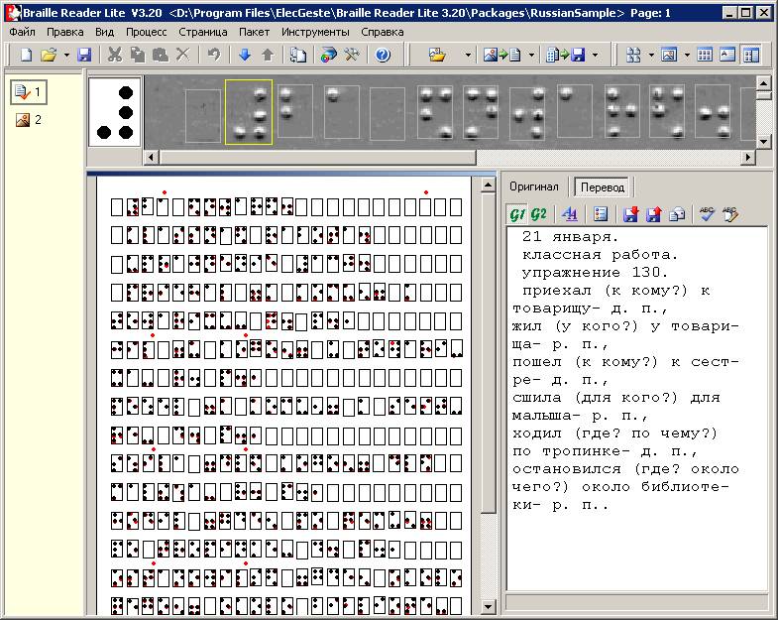Paste with the clipboard toolbar icon
Viewport: 778px width, 620px height.
click(x=161, y=55)
